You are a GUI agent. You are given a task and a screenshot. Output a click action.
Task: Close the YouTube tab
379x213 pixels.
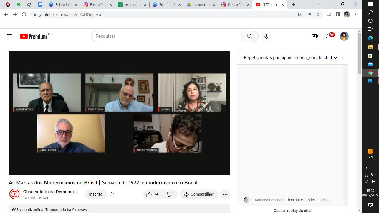tap(283, 5)
